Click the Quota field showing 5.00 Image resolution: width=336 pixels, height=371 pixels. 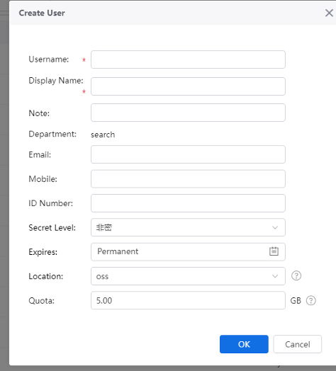point(188,300)
